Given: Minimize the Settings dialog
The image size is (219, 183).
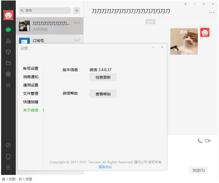Looking at the screenshot, I should click(153, 47).
